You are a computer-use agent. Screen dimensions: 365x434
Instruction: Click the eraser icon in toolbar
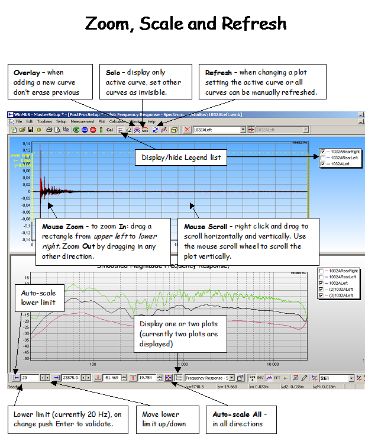point(128,130)
